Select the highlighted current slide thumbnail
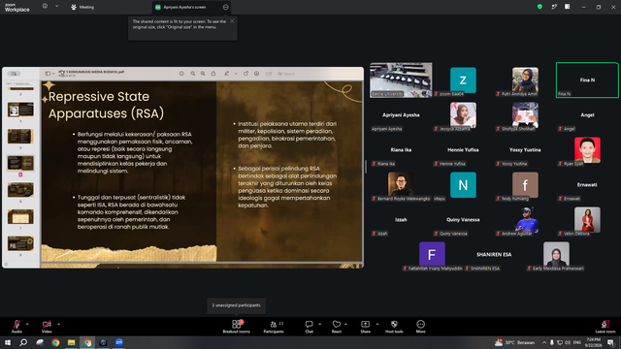 20,163
